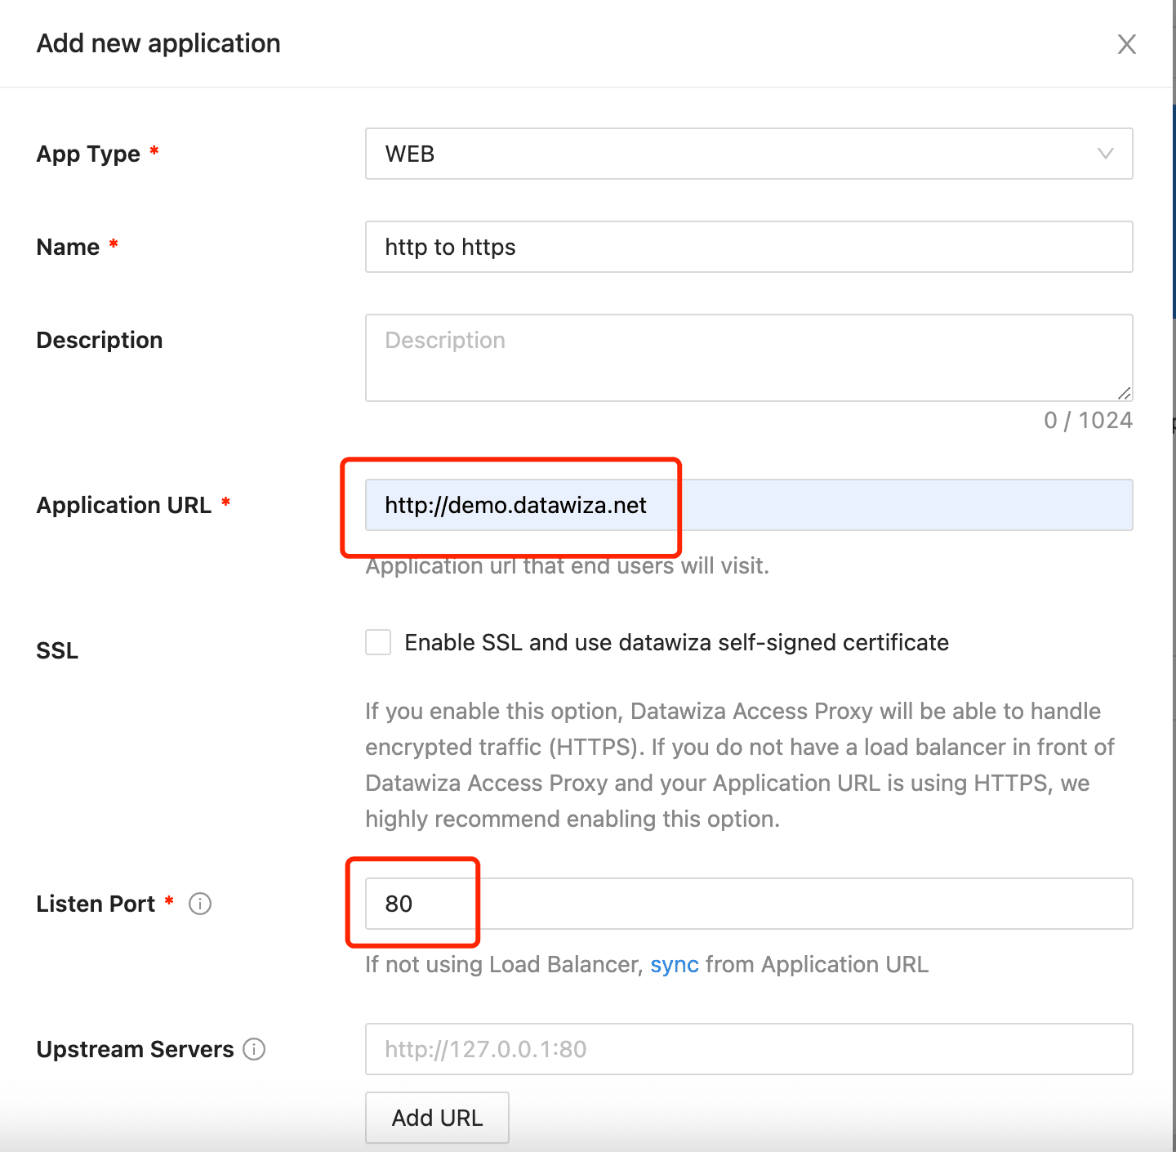
Task: Open the App Type dropdown showing WEB
Action: [749, 154]
